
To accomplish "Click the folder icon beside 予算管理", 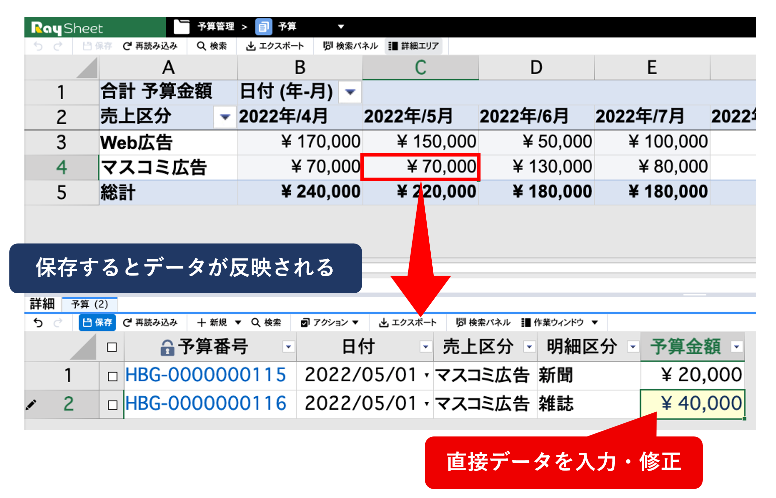I will pyautogui.click(x=181, y=27).
